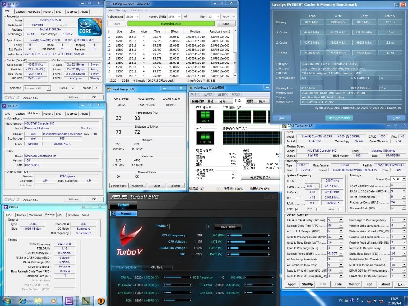Click the Windows Media Player taskbar icon
The height and width of the screenshot is (306, 408).
(53, 301)
